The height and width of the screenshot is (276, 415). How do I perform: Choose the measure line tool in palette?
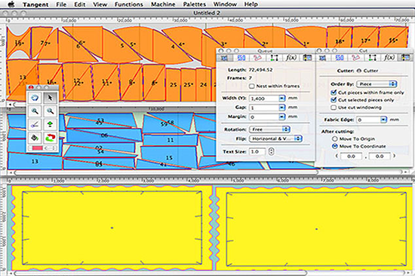(x=35, y=124)
